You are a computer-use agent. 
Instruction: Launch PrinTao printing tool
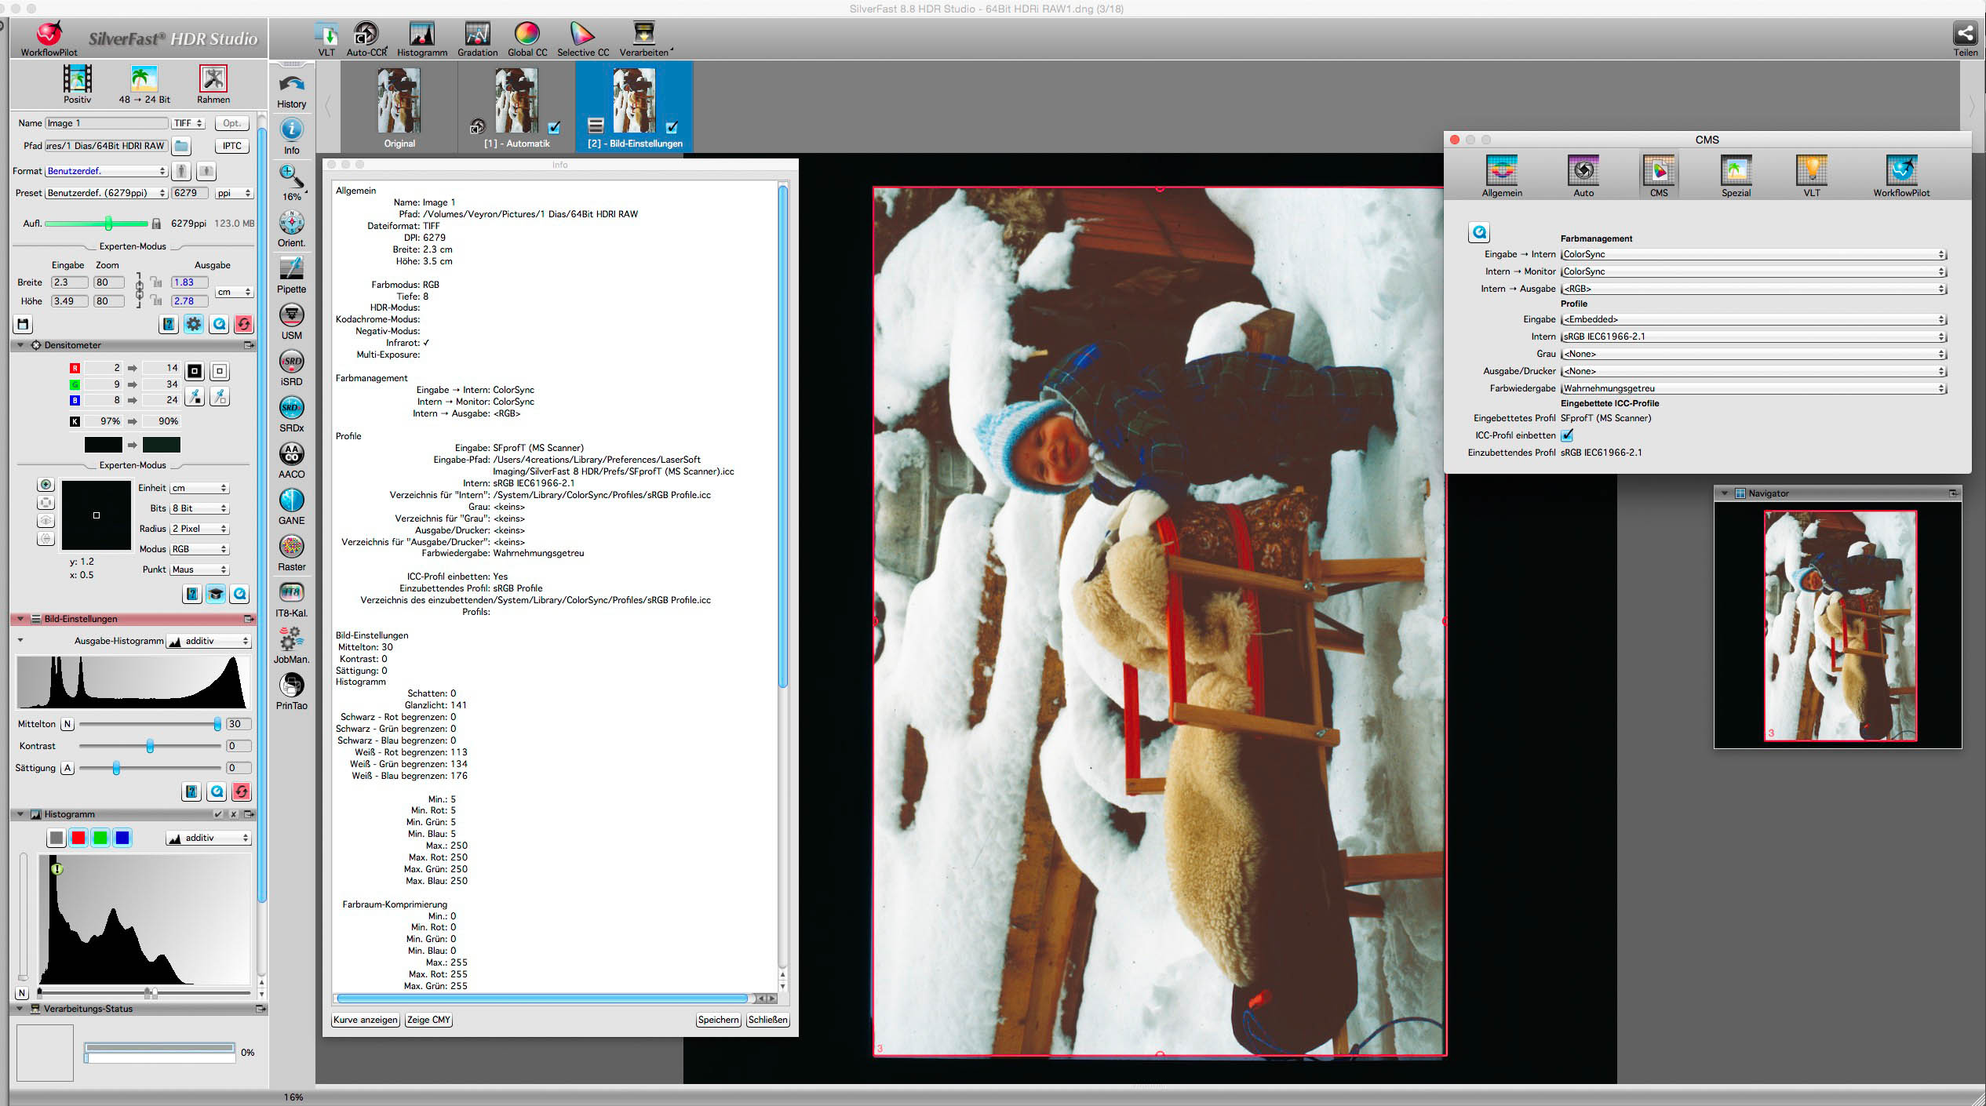tap(292, 685)
